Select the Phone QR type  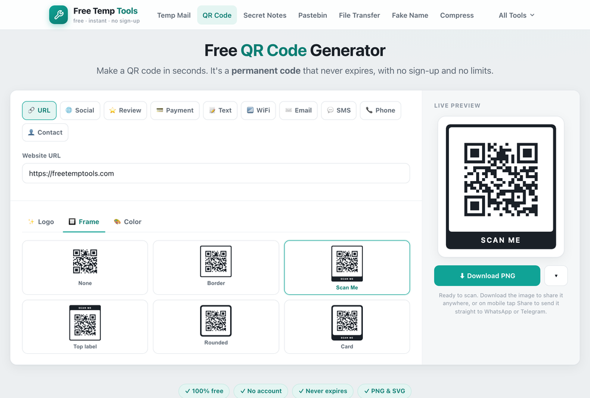tap(381, 110)
